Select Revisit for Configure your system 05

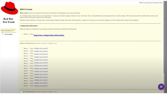point(23,58)
